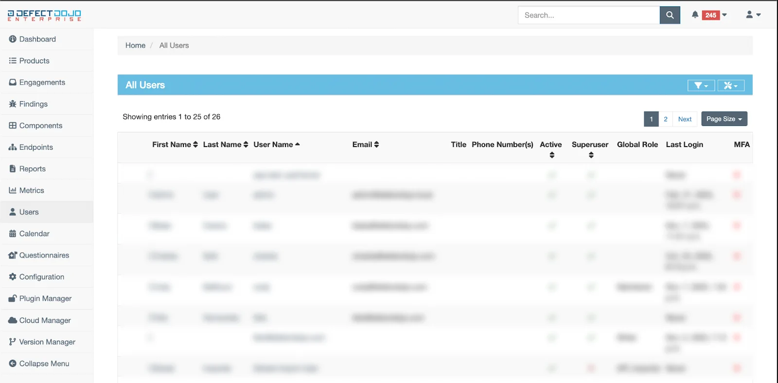Click the Cloud Manager cloud icon
Viewport: 778px width, 383px height.
tap(13, 321)
